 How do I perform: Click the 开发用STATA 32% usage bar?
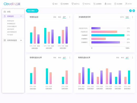[x=96, y=28]
